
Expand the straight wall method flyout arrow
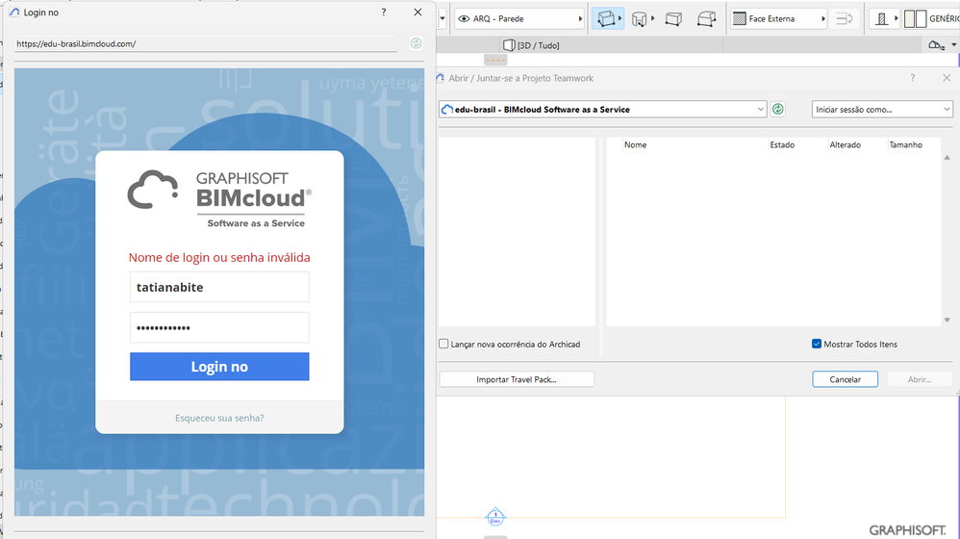coord(619,18)
